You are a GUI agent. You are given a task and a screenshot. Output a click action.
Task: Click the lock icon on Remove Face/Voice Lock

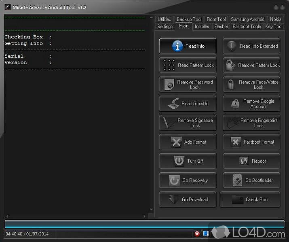(230, 84)
